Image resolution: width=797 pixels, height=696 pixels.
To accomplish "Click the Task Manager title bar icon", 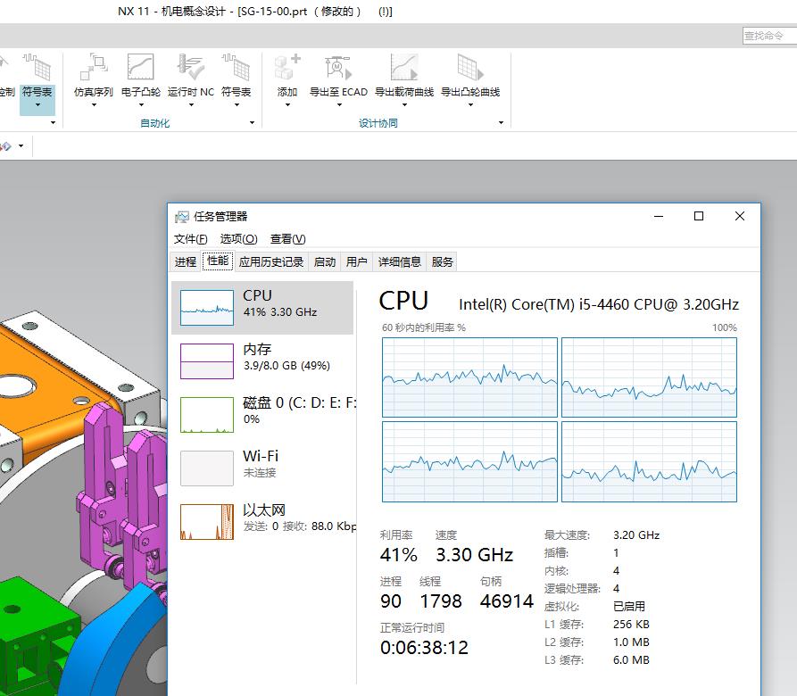I will pyautogui.click(x=181, y=217).
